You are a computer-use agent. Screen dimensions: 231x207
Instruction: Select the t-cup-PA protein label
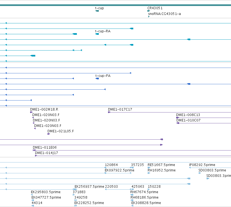(103, 76)
